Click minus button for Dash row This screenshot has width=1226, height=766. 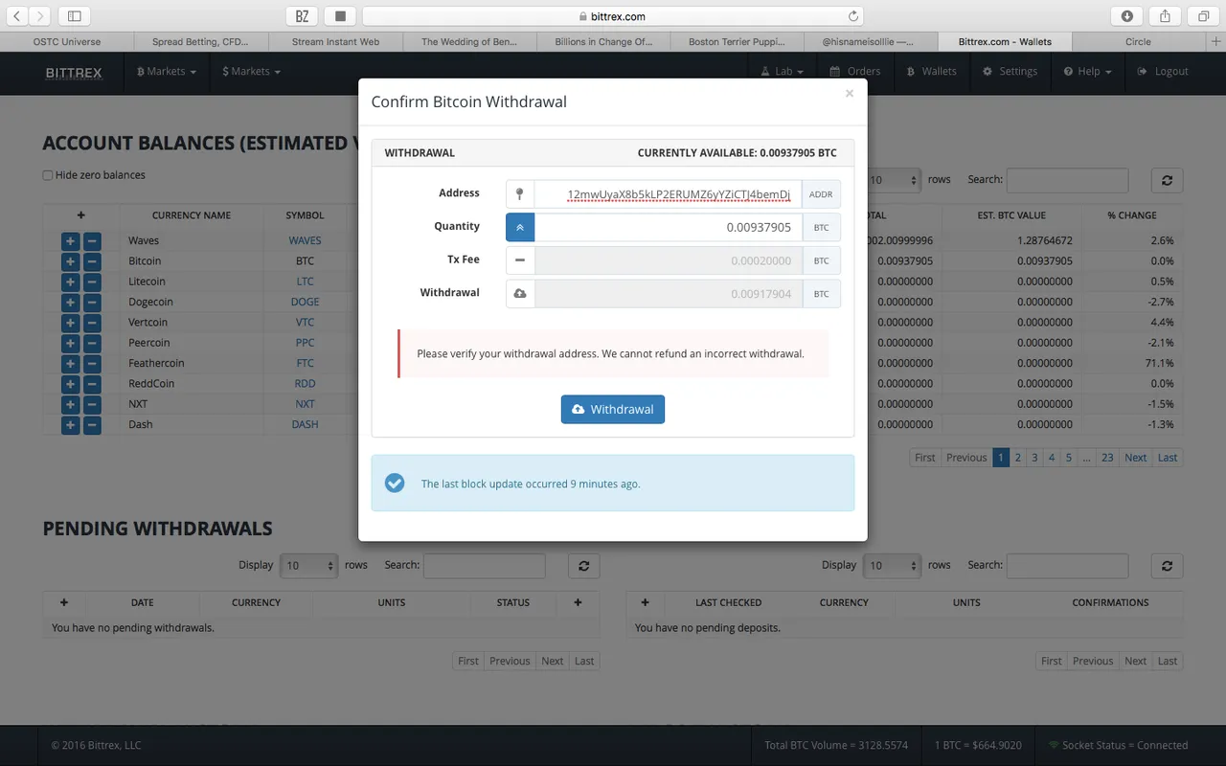pyautogui.click(x=92, y=424)
